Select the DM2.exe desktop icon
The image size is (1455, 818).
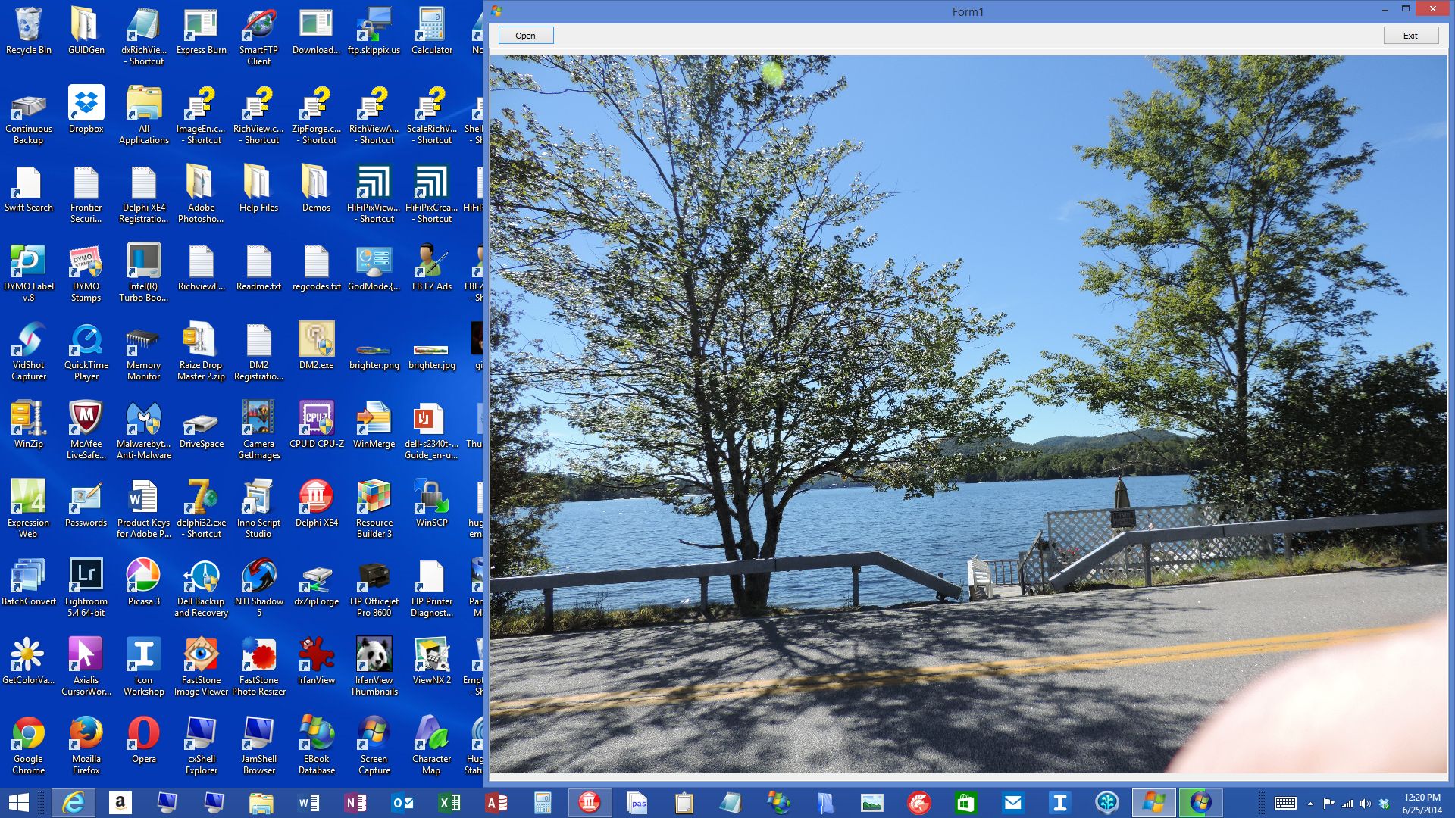click(317, 347)
